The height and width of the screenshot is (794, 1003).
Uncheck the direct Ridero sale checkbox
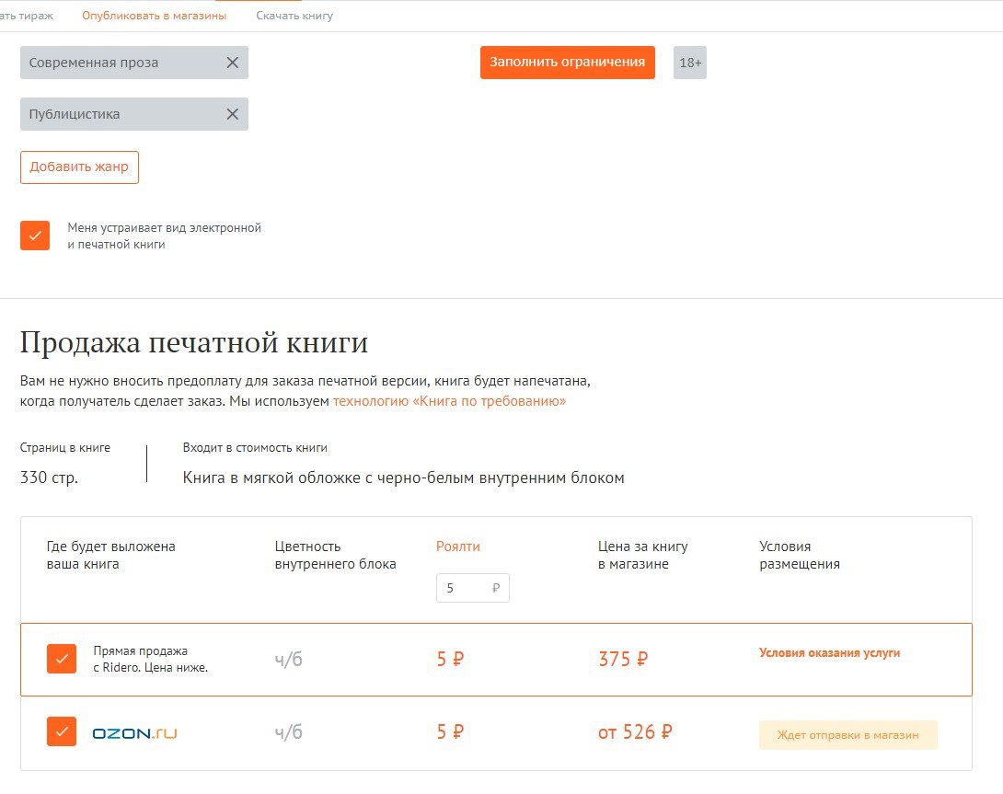62,659
